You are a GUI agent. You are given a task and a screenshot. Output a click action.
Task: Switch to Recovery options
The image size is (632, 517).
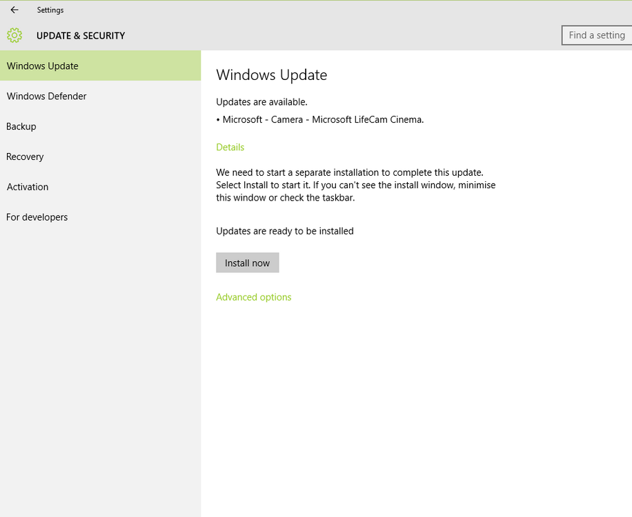(100, 156)
